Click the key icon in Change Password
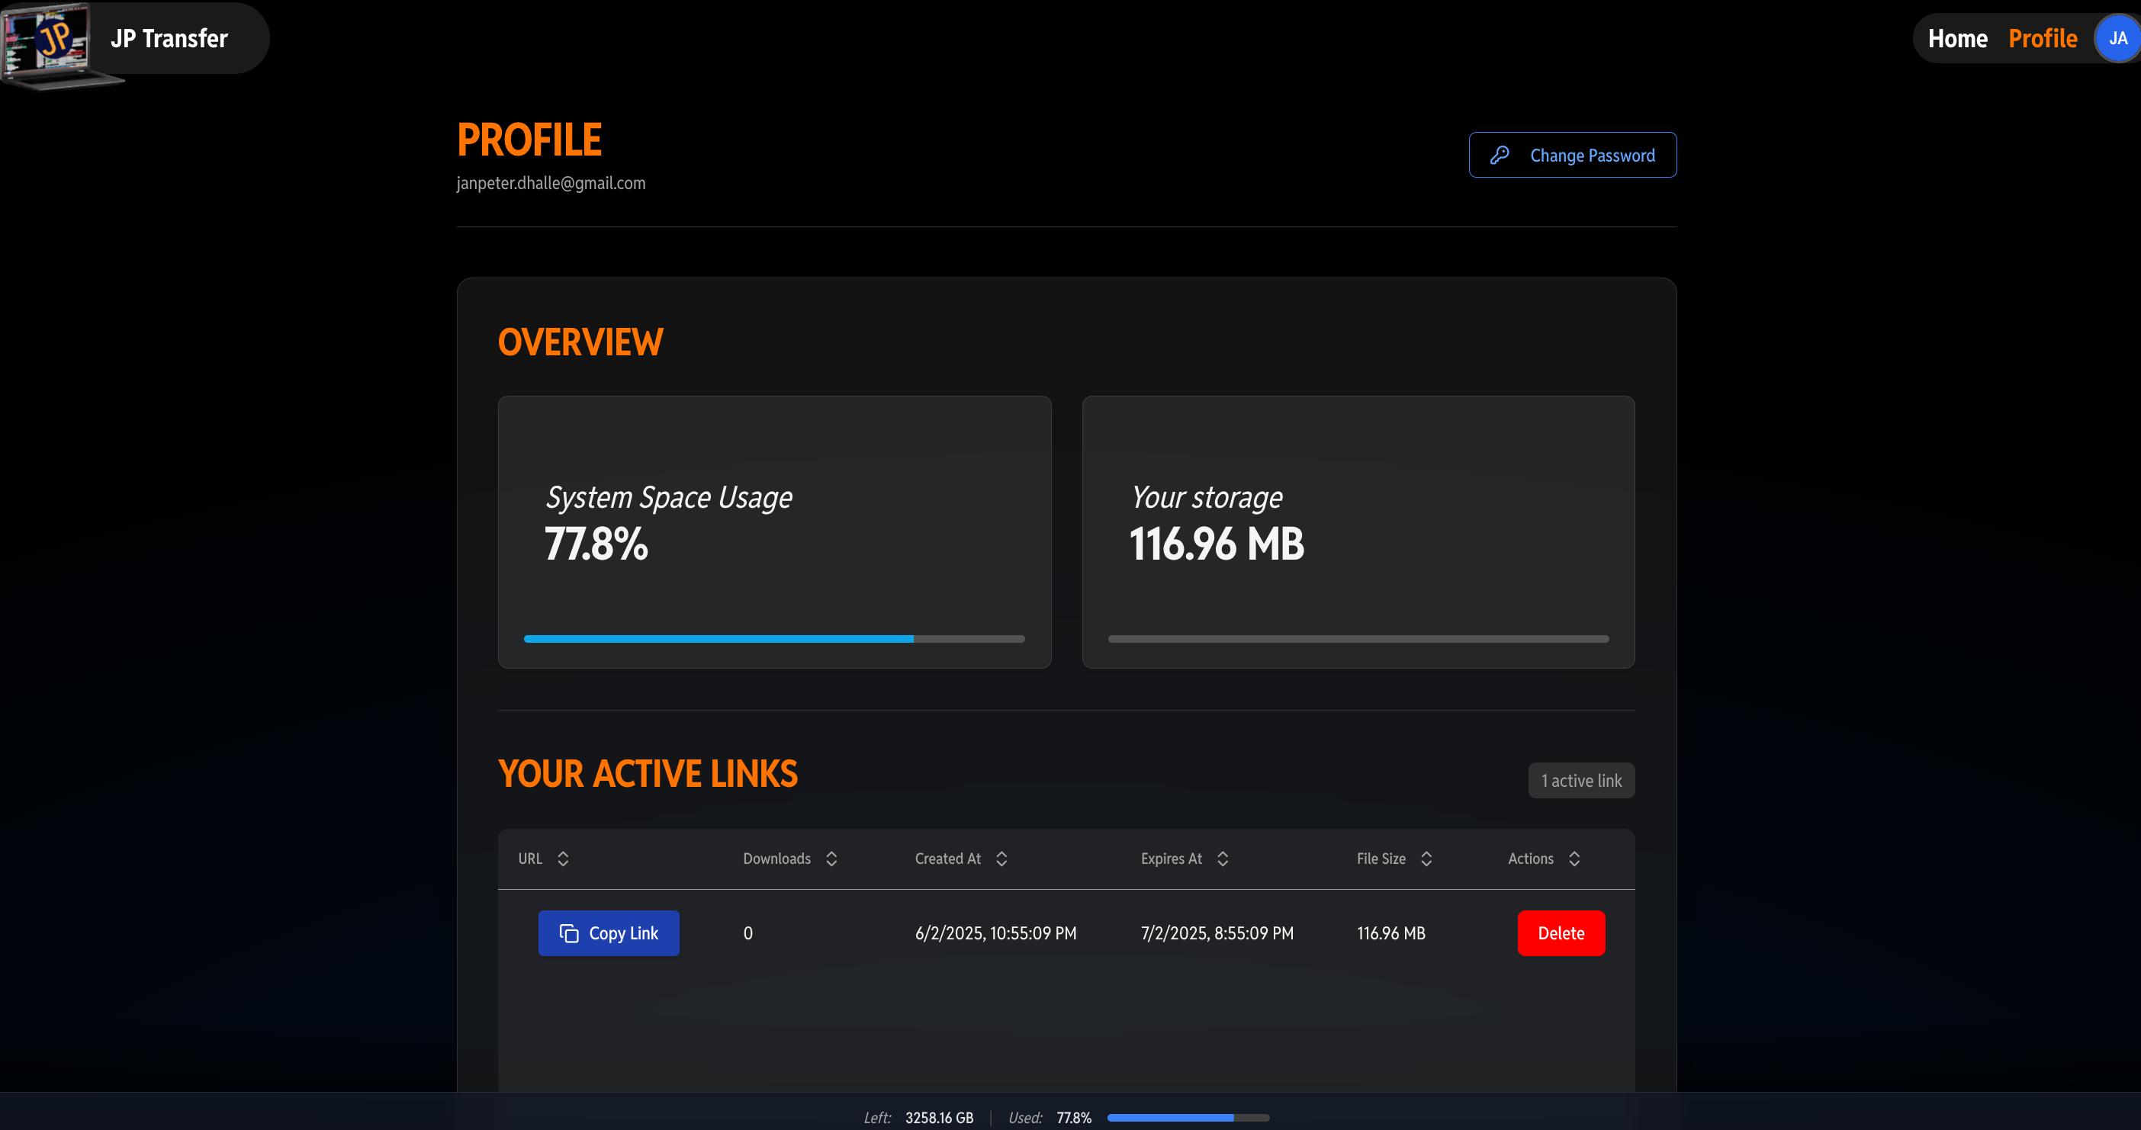 1500,156
